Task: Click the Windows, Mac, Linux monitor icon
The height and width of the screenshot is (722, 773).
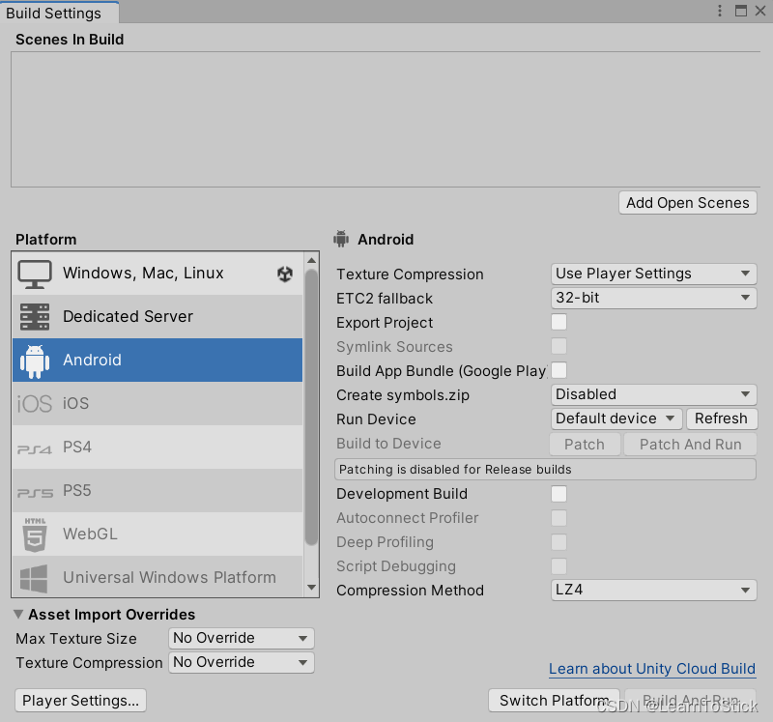Action: (x=35, y=274)
